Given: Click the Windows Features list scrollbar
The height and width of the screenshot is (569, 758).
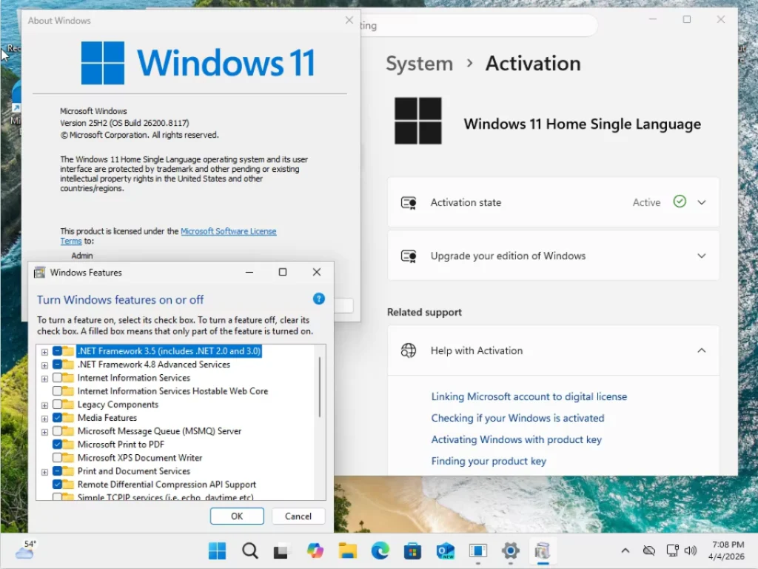Looking at the screenshot, I should pyautogui.click(x=320, y=388).
